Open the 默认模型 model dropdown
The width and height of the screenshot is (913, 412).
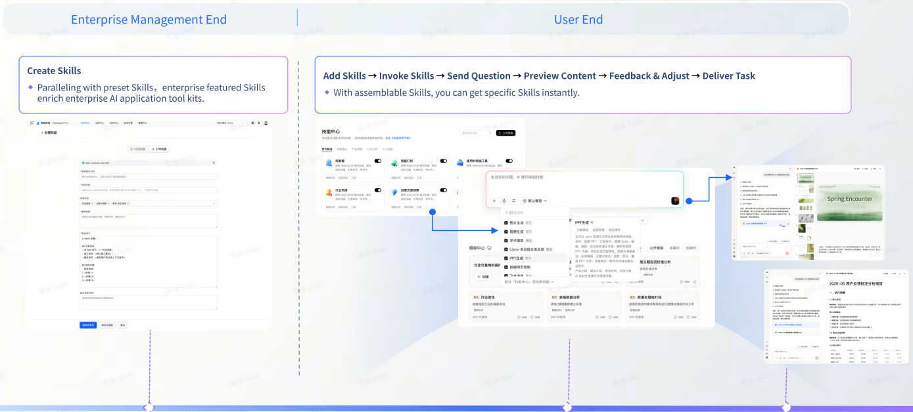click(535, 201)
